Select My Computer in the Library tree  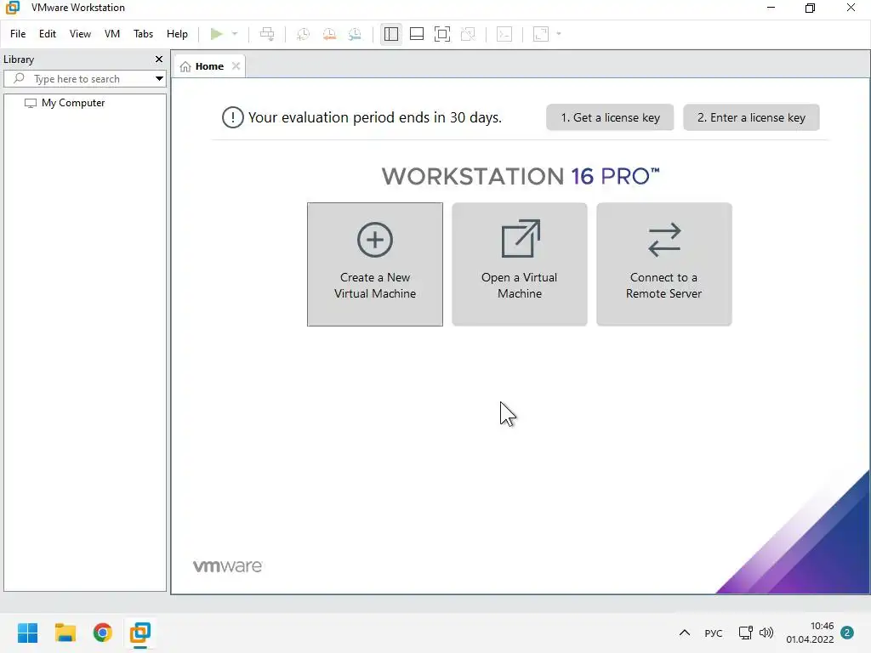coord(73,103)
